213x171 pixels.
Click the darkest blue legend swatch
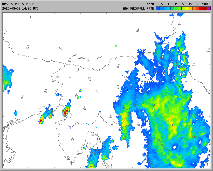pyautogui.click(x=158, y=9)
